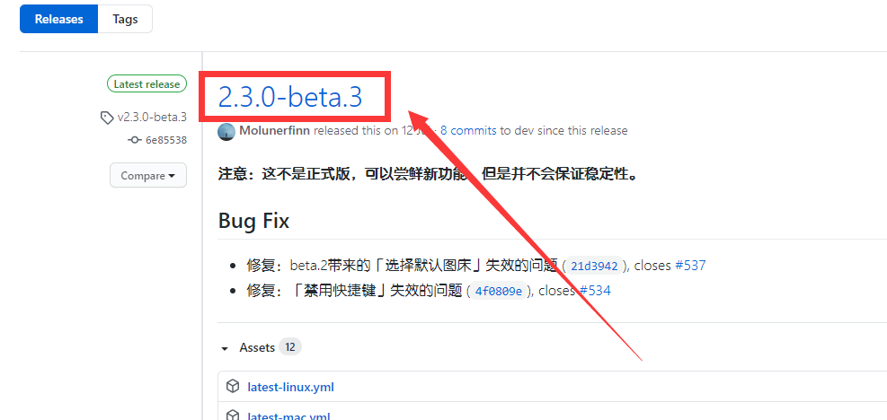Click the commit icon beside 6e85538
Screen dimensions: 887x420
[x=135, y=140]
